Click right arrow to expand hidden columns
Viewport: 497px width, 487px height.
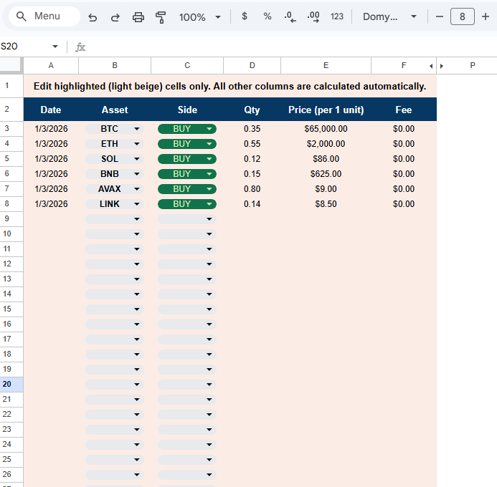442,66
